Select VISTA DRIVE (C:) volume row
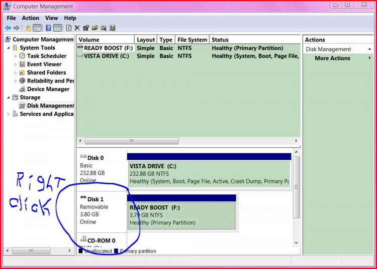 [x=189, y=56]
